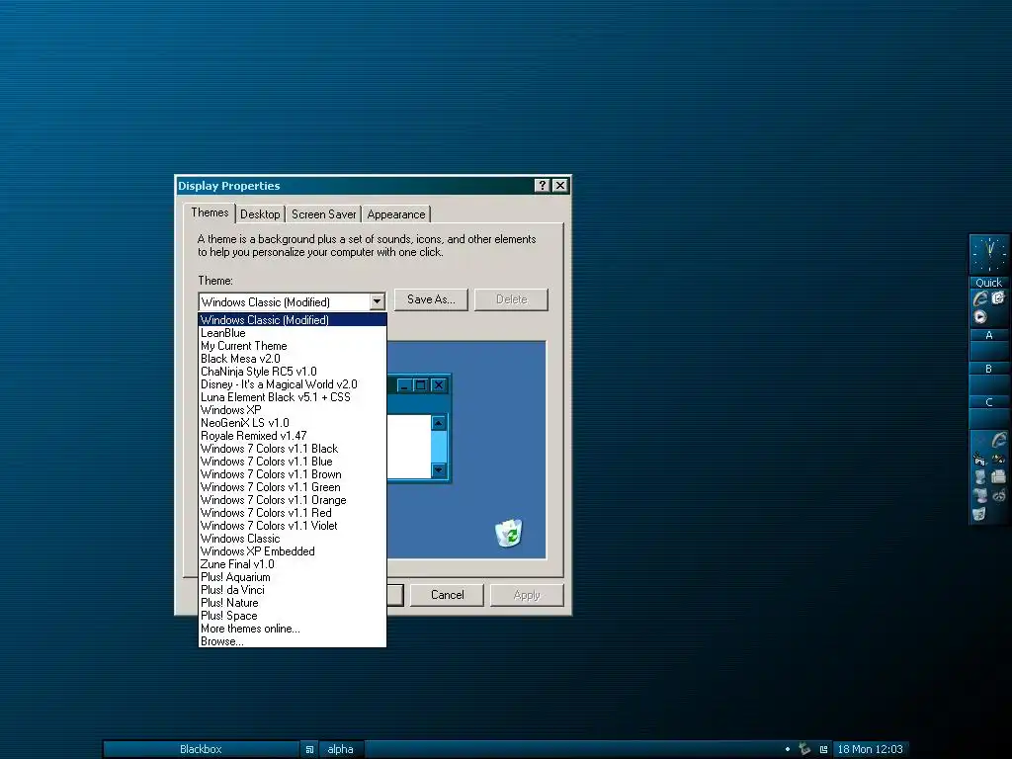Click the Apply button
This screenshot has height=759, width=1012.
(527, 595)
